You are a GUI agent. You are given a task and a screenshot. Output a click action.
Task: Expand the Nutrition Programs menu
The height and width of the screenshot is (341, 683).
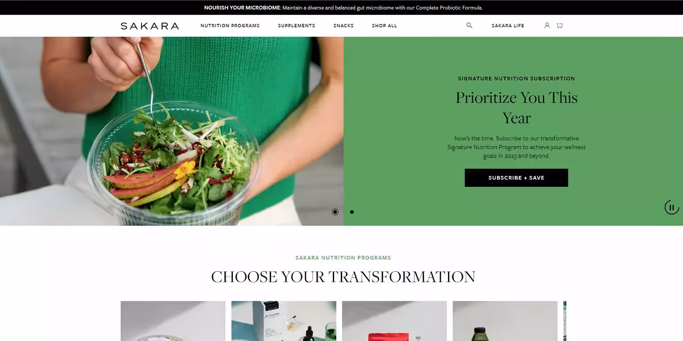coord(230,26)
